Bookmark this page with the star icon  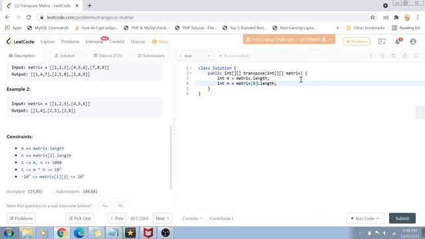(x=373, y=17)
